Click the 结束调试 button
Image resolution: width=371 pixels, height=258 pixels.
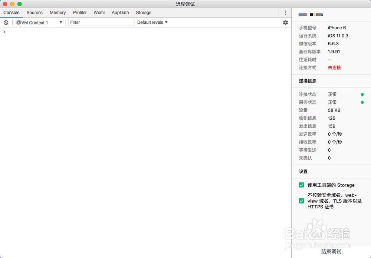coord(331,251)
